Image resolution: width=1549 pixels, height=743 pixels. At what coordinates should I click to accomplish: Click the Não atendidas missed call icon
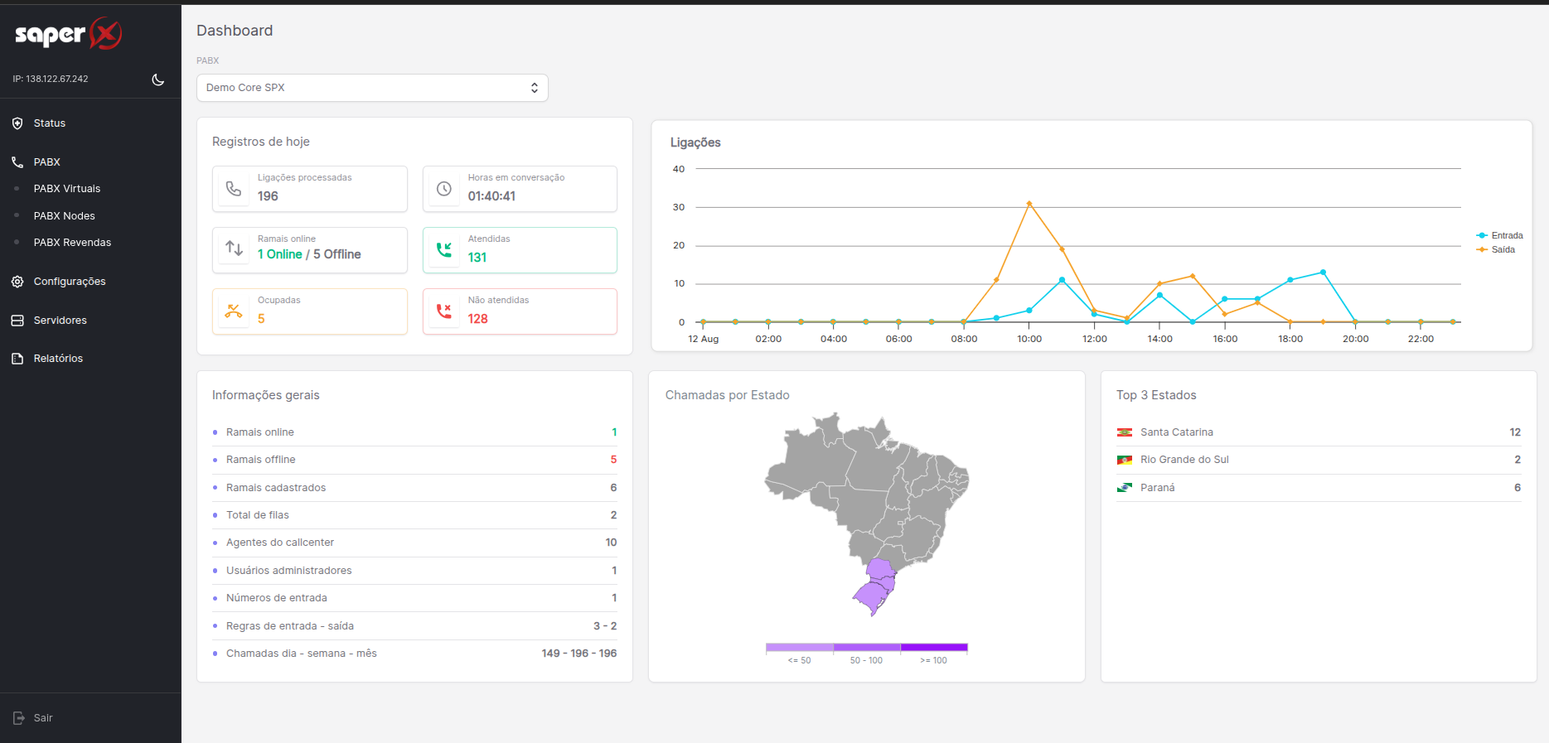click(x=444, y=311)
